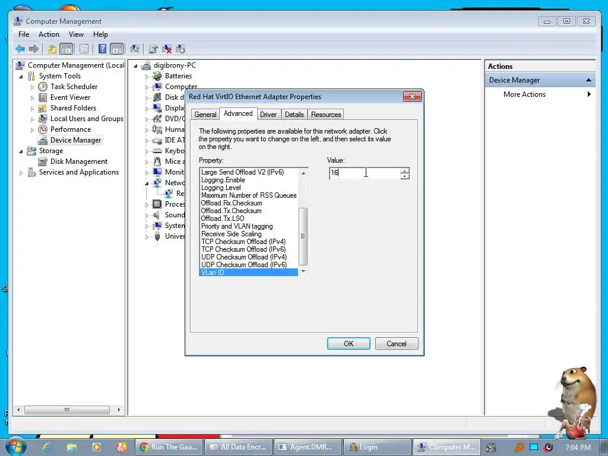Toggle Show/Hide Console Tree toolbar icon
Screen dimensions: 608x456
point(66,49)
